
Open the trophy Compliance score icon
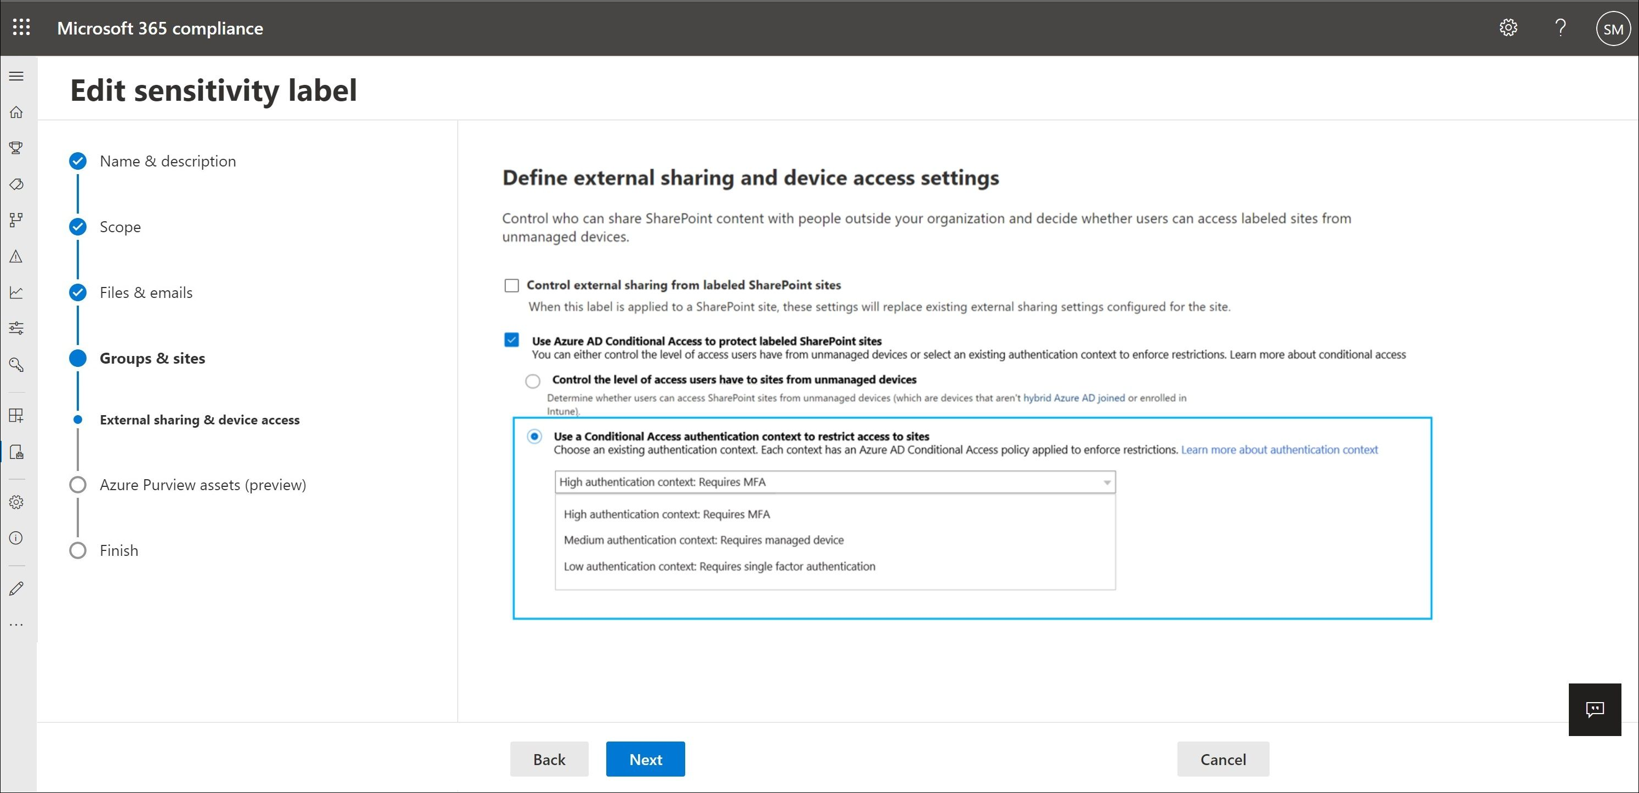click(16, 148)
